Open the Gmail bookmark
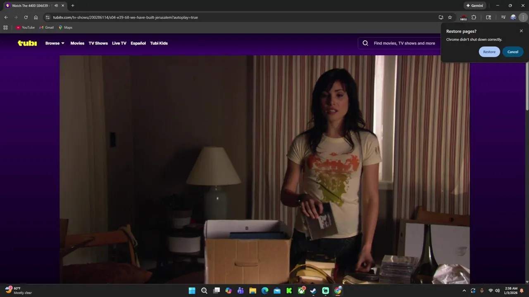The width and height of the screenshot is (529, 297). pos(46,27)
